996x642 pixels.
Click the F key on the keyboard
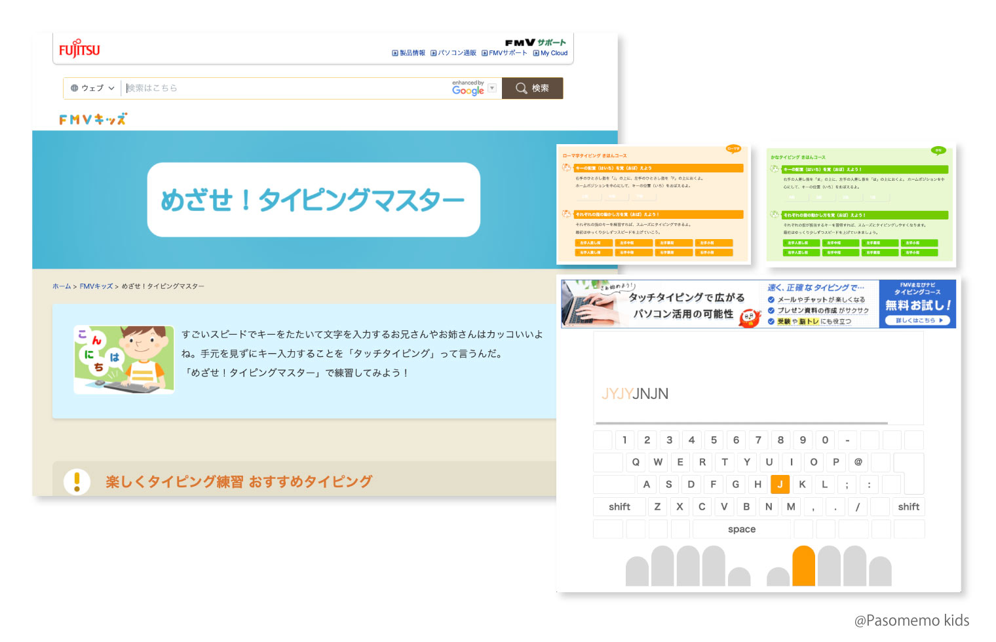pyautogui.click(x=714, y=484)
